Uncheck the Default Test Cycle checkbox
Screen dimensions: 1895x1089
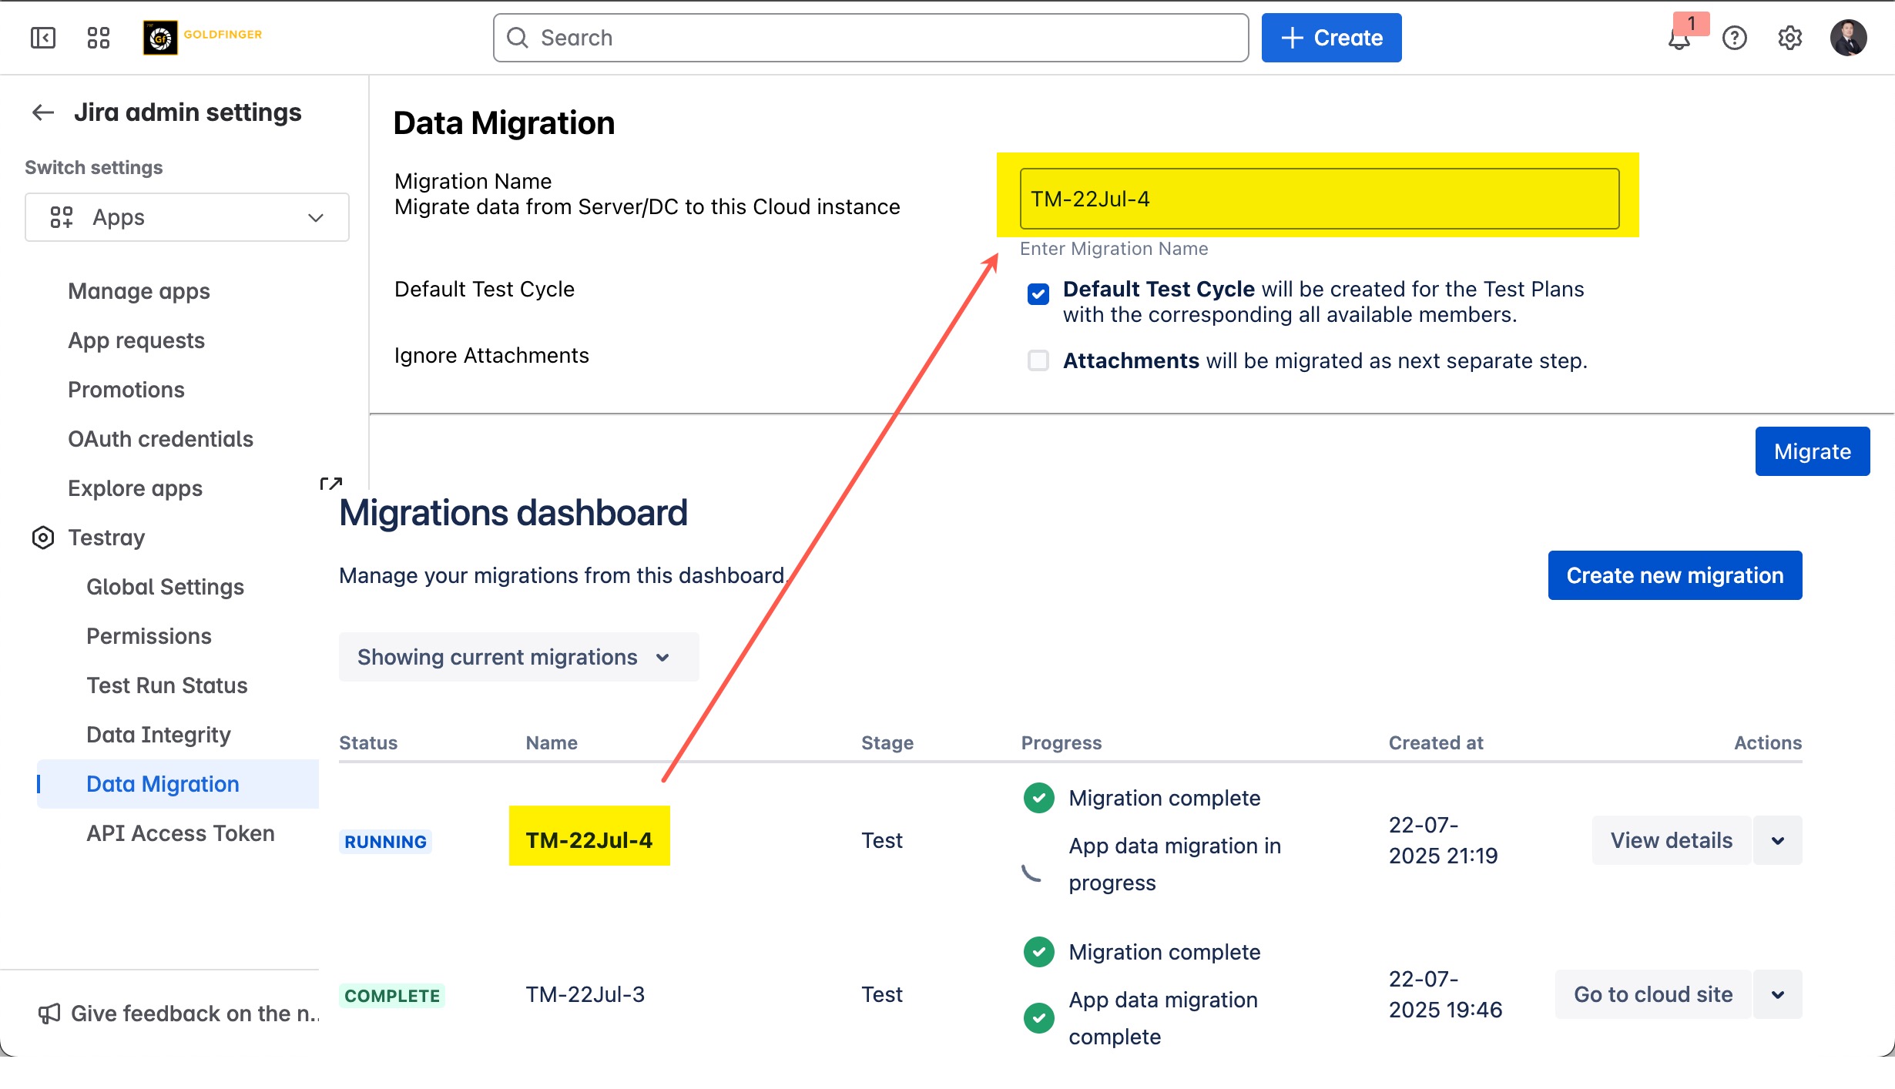click(1038, 293)
